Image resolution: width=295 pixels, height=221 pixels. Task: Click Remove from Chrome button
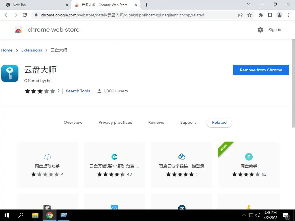coord(261,70)
